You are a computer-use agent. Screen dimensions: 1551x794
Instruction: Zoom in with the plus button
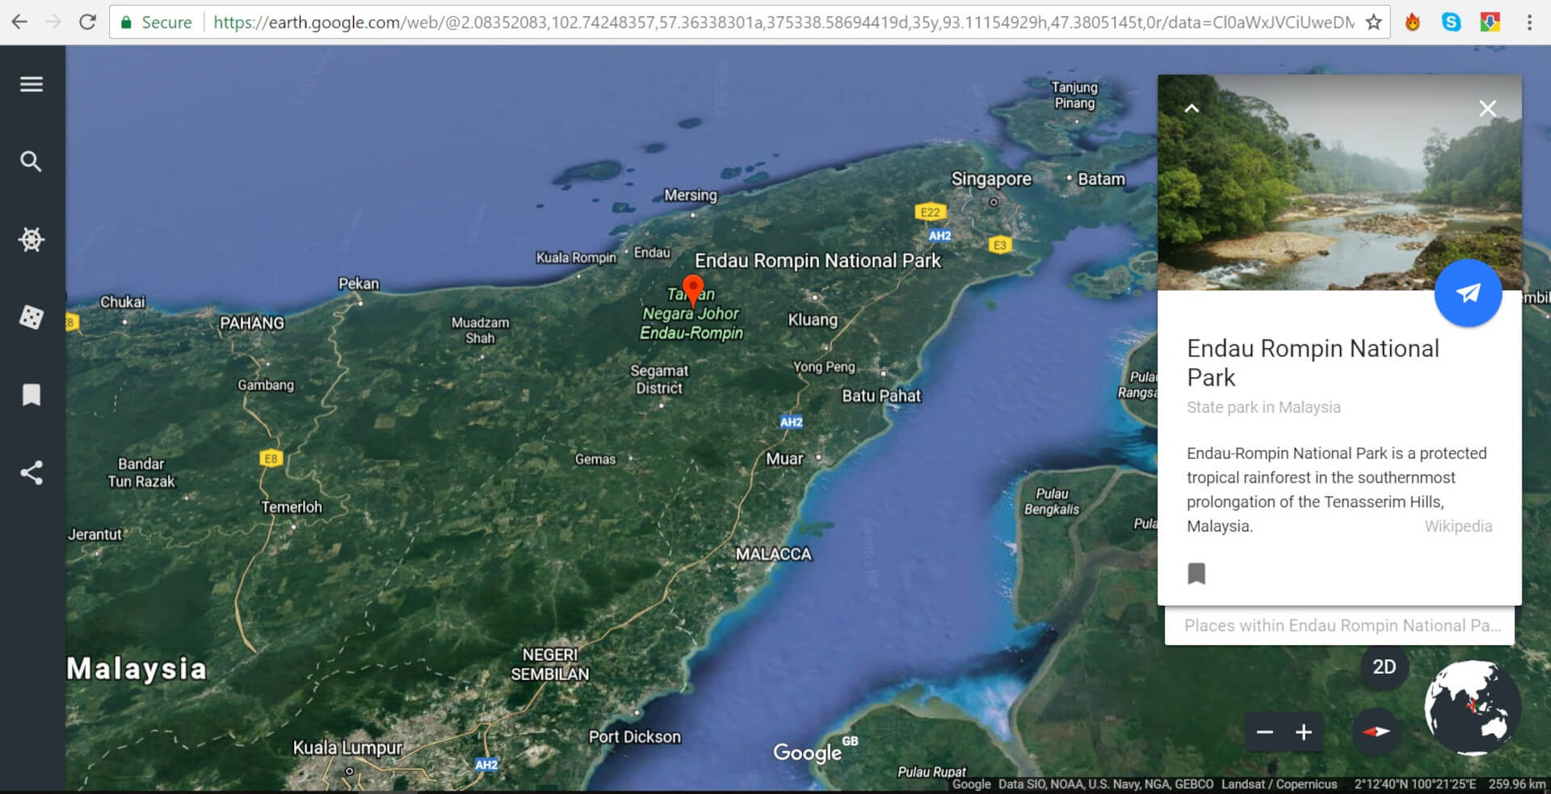[1304, 733]
